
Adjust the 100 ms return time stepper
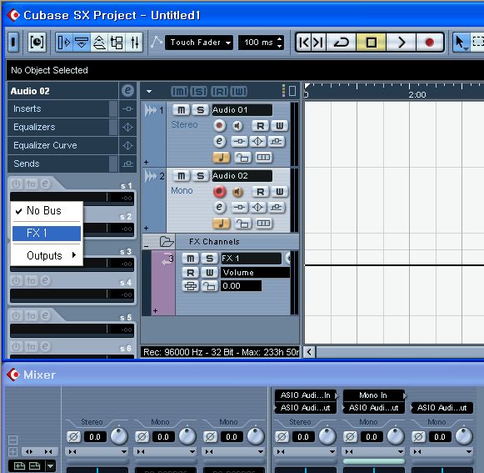tap(279, 43)
